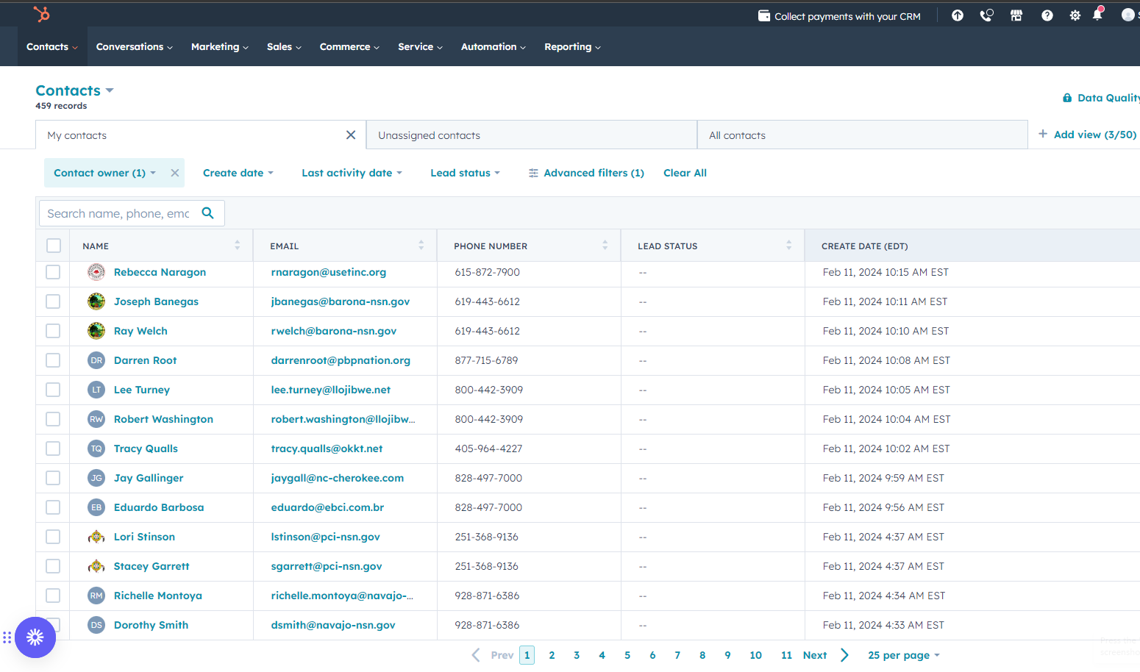Image resolution: width=1140 pixels, height=672 pixels.
Task: Check the box for Eduardo Barbosa
Action: click(53, 507)
